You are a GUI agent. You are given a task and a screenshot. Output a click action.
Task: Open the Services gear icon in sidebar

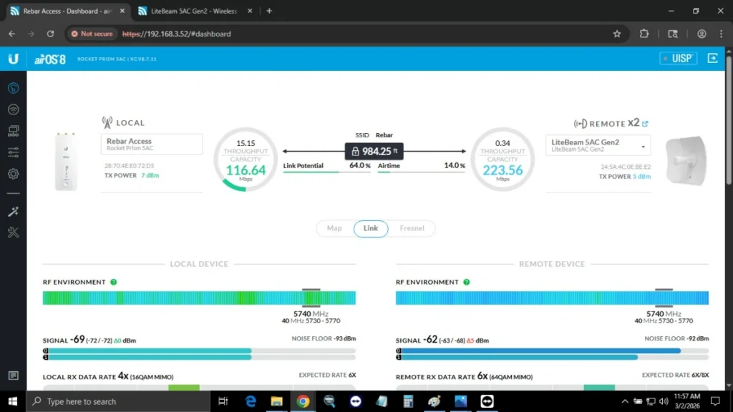click(x=13, y=174)
